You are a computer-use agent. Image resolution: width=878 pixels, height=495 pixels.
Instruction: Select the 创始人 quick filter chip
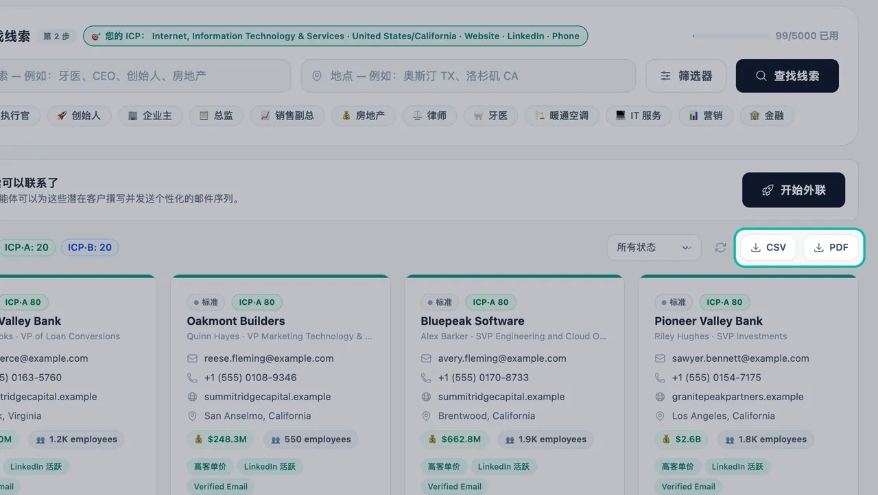pos(79,116)
